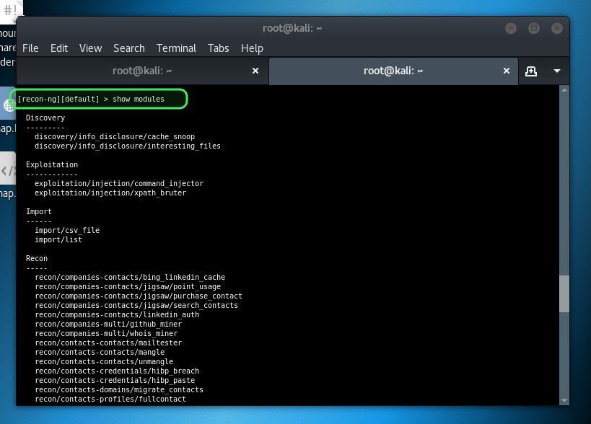Select the shell script desktop icon

click(x=10, y=10)
